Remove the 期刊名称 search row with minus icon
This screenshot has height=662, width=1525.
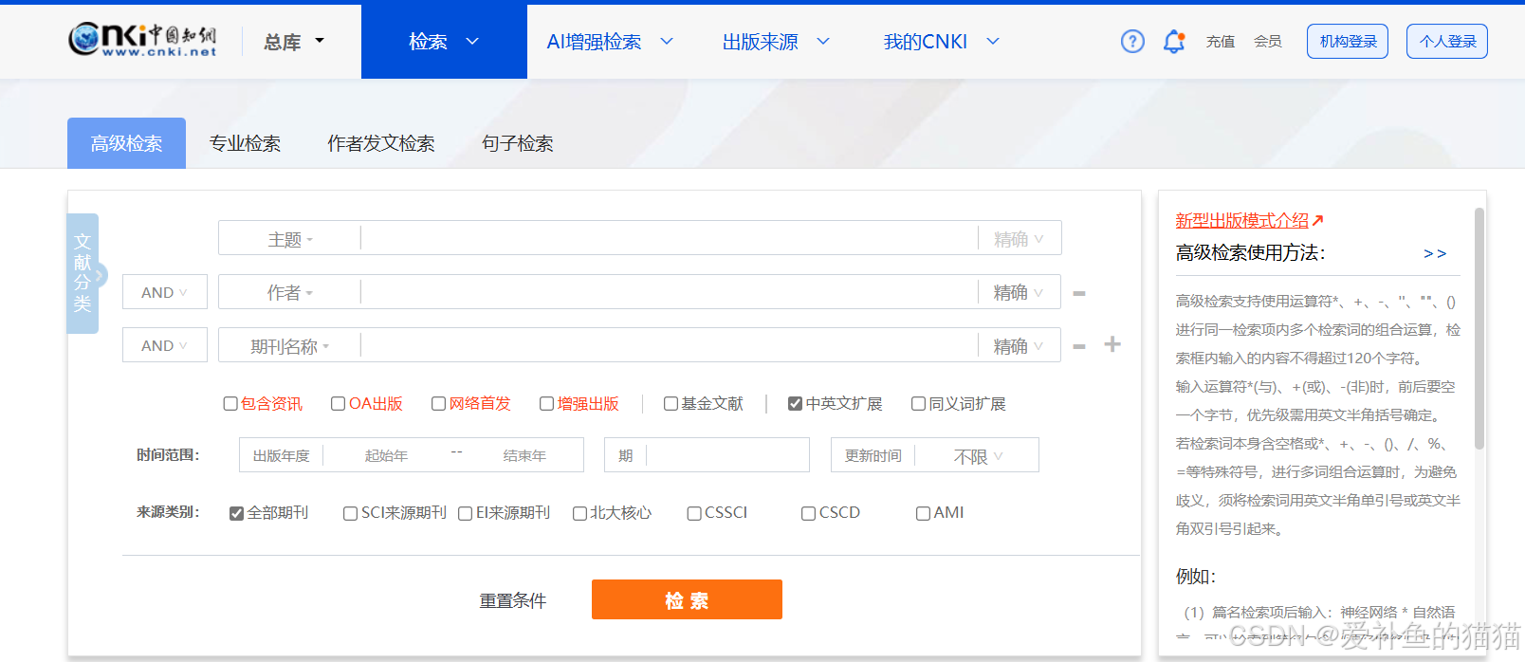1079,346
